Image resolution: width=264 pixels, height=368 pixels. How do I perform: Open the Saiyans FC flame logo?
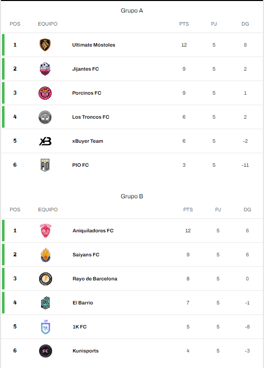pyautogui.click(x=45, y=255)
